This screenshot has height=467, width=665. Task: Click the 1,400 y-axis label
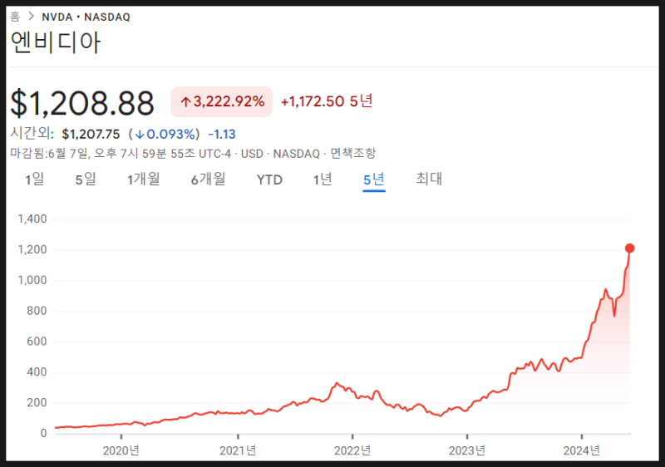click(32, 219)
